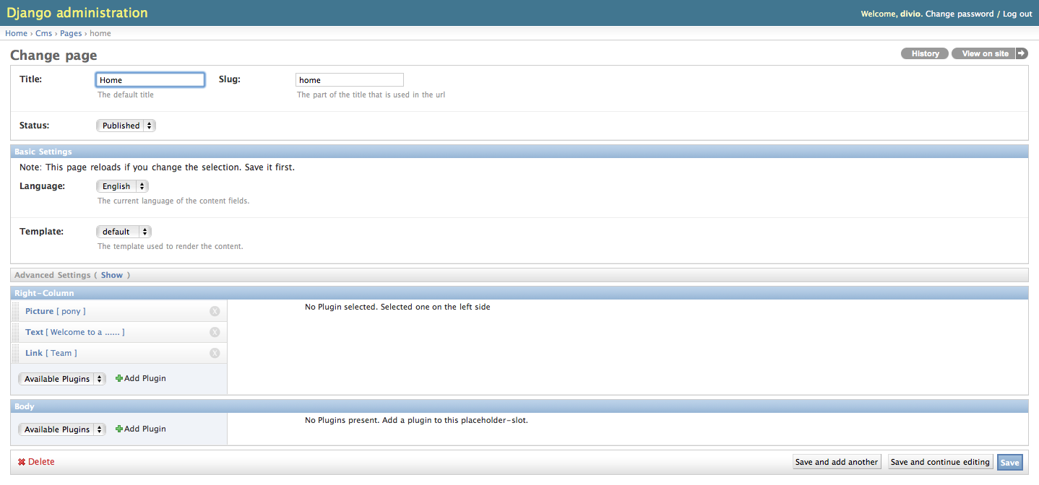The height and width of the screenshot is (485, 1039).
Task: Open the Cms breadcrumb link
Action: [x=44, y=33]
